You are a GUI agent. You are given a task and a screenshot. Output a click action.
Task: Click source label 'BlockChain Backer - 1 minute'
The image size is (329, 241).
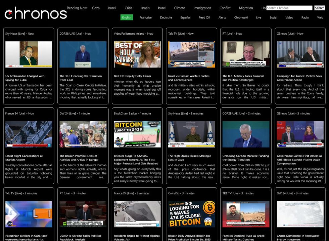132,113
